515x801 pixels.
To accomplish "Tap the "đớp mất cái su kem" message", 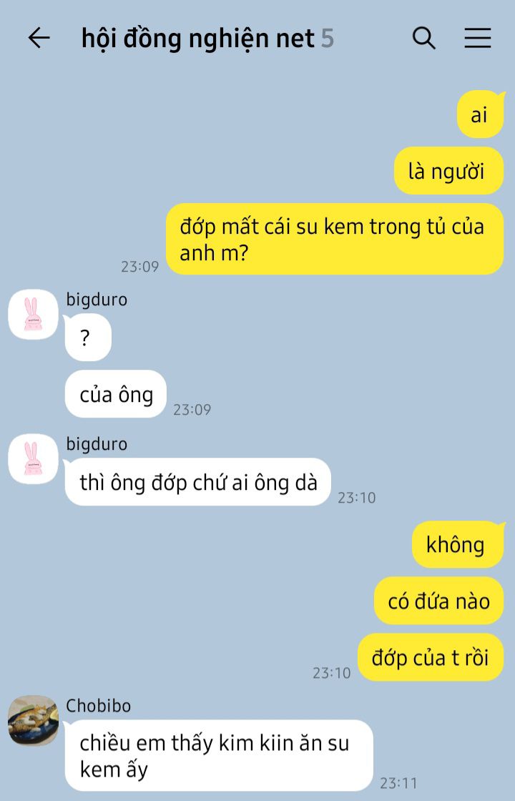I will 335,239.
